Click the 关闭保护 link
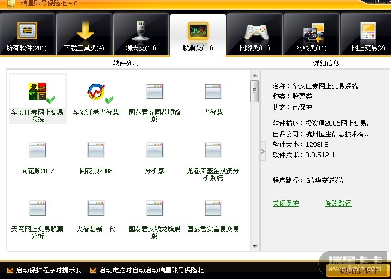 286,204
